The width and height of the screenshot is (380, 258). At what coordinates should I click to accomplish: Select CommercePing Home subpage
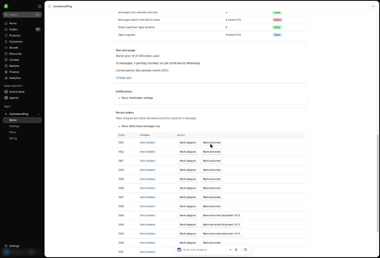point(22,120)
